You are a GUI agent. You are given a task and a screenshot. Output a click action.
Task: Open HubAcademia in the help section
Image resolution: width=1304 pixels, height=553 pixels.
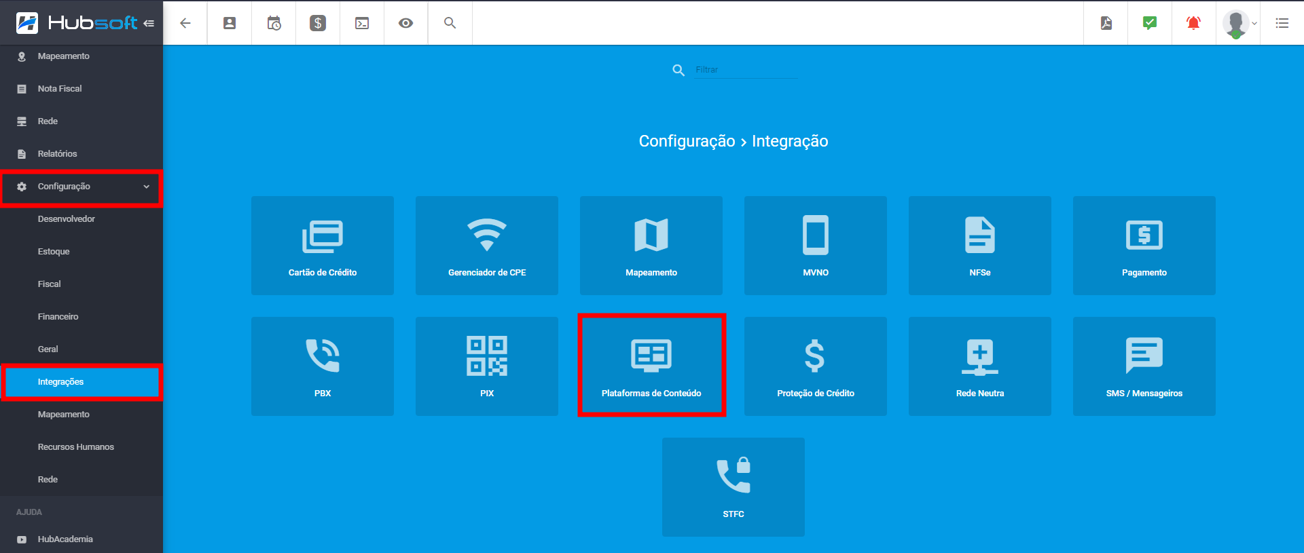pos(81,539)
